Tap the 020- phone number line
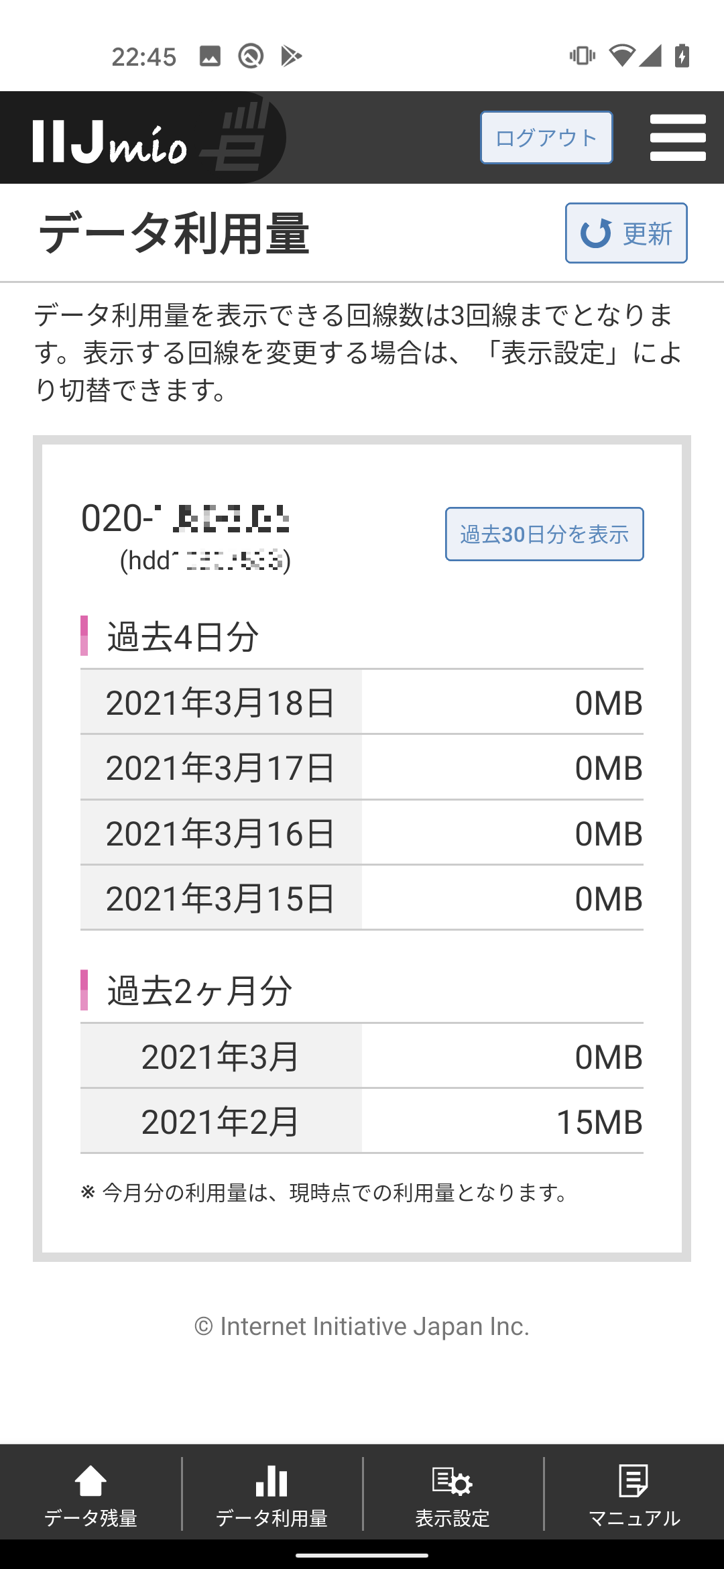This screenshot has width=724, height=1569. pos(186,518)
